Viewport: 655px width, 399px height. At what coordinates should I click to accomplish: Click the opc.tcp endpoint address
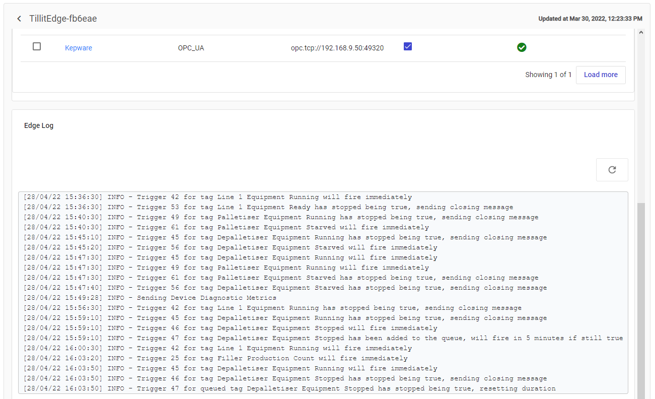pos(337,48)
